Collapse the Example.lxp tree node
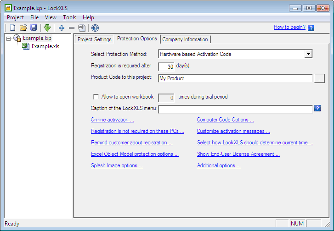334x231 pixels. point(9,38)
